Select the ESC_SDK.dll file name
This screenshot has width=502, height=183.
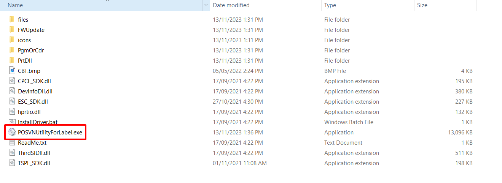pyautogui.click(x=33, y=101)
